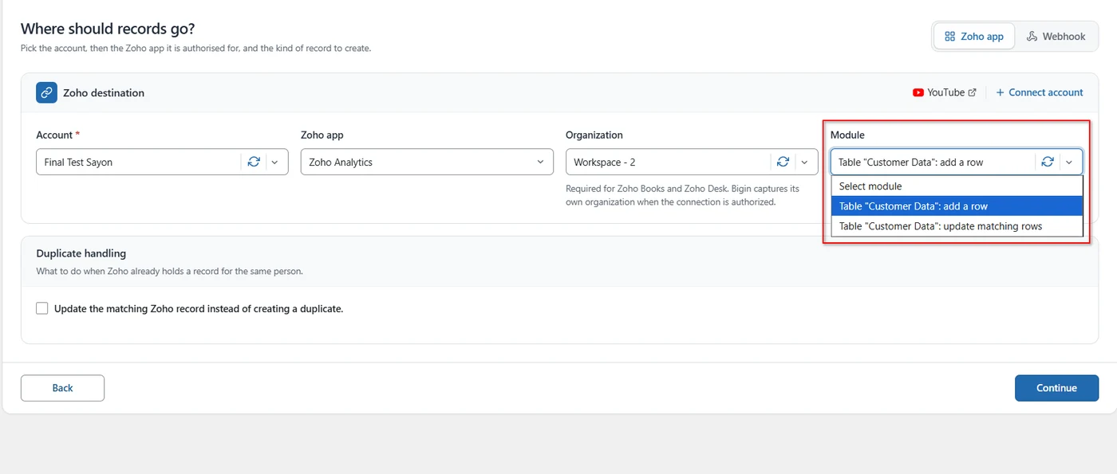This screenshot has height=474, width=1117.
Task: Click the Continue button
Action: click(1056, 388)
